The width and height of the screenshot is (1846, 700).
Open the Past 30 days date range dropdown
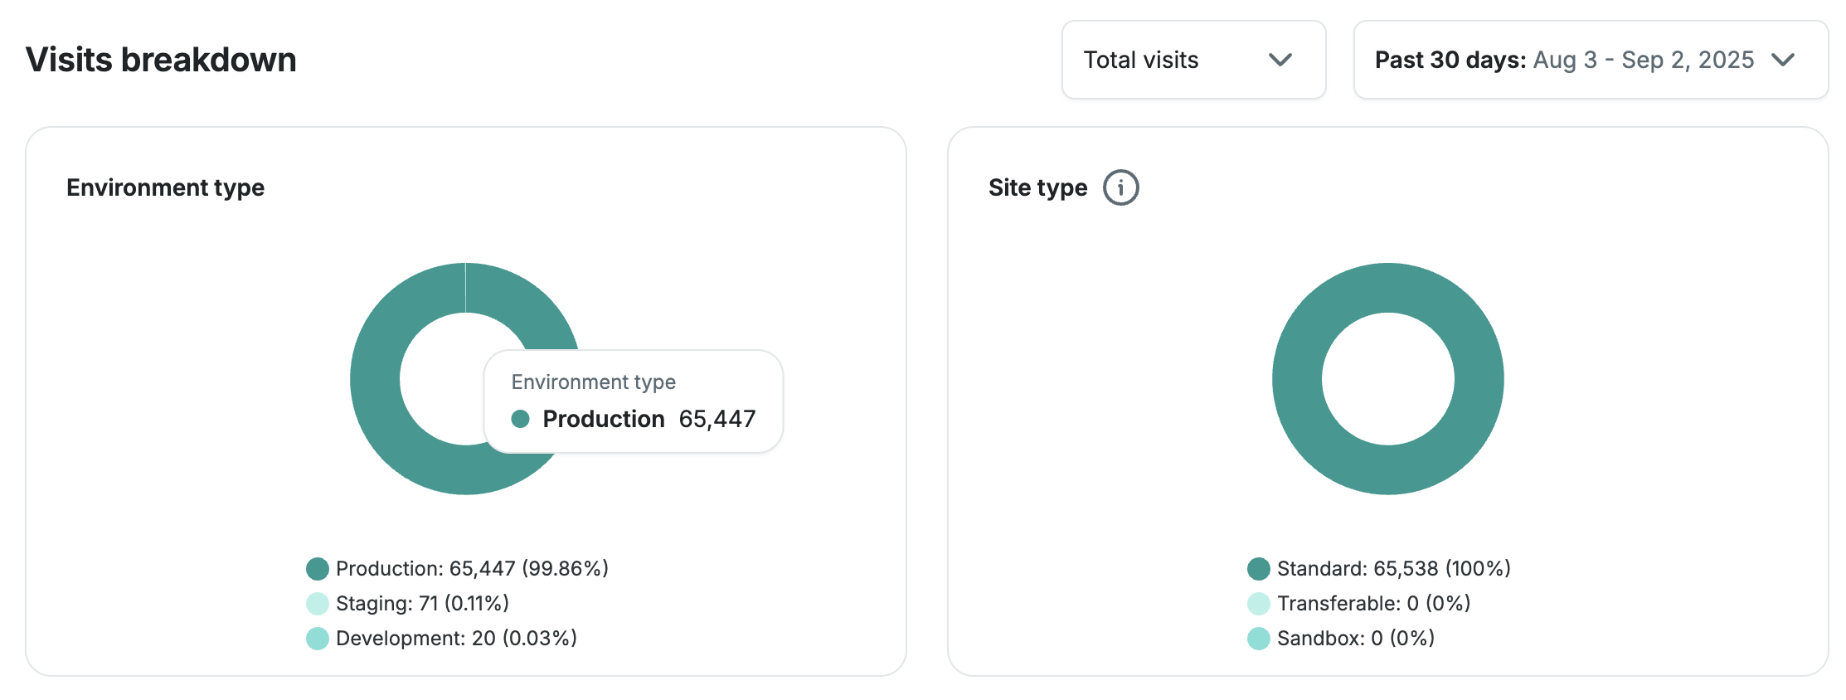pyautogui.click(x=1590, y=60)
